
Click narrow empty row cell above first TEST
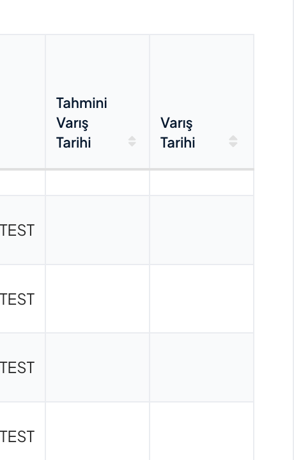pos(22,183)
